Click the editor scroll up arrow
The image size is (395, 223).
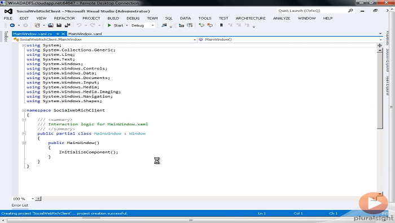coord(380,50)
